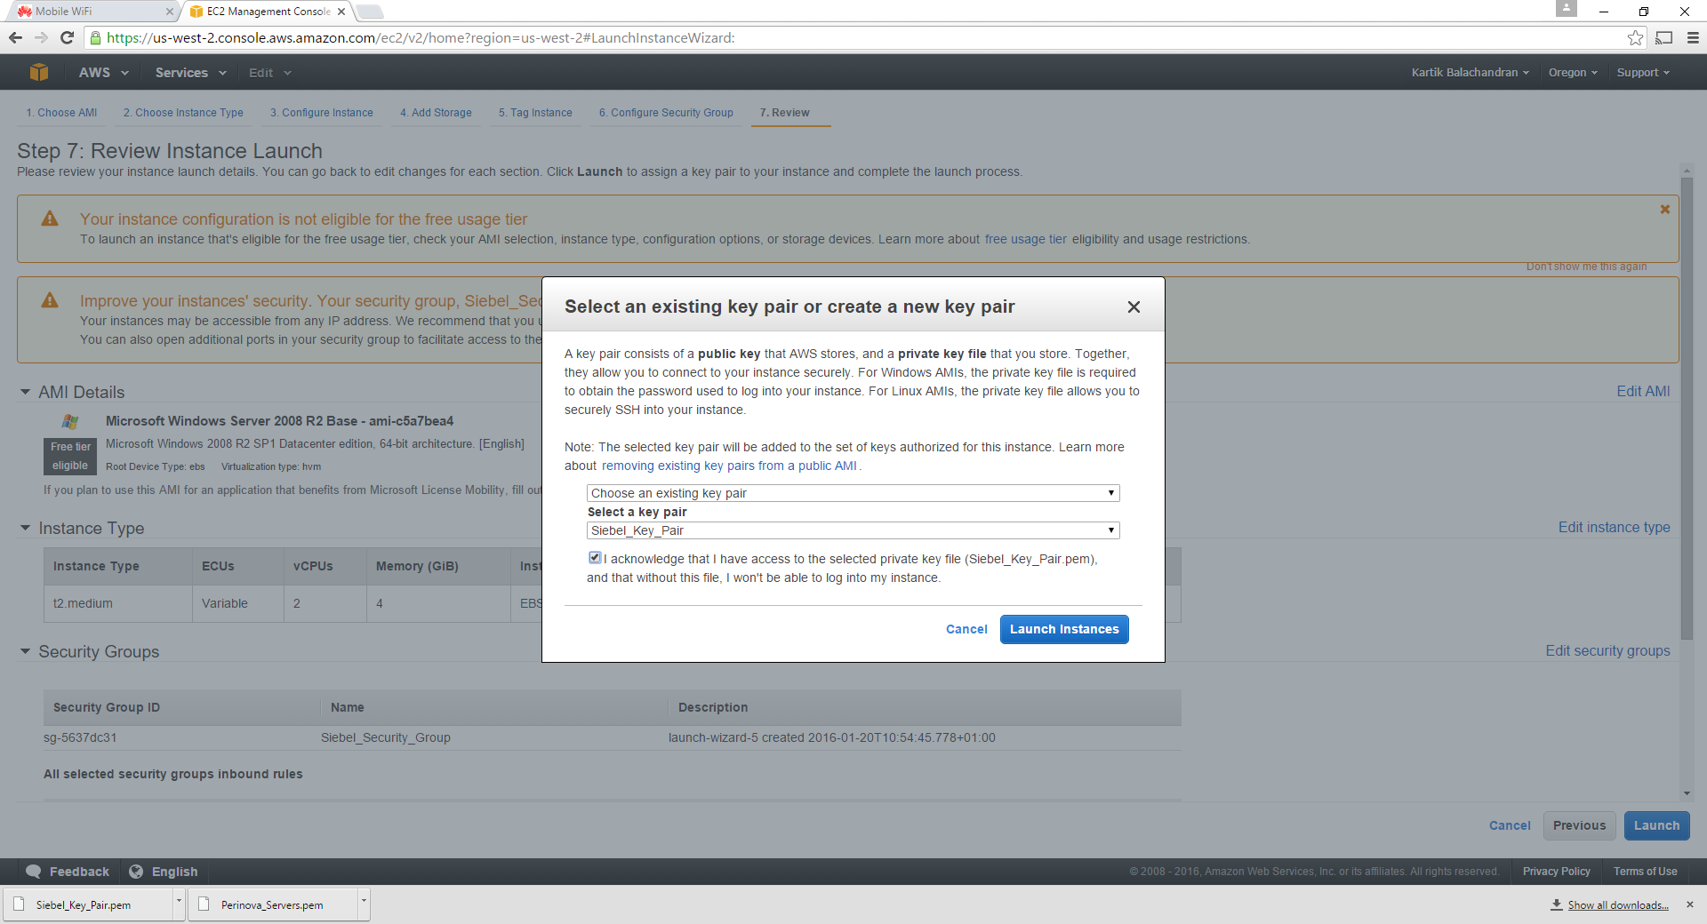Open Kartik Balachandran account menu

pyautogui.click(x=1471, y=73)
